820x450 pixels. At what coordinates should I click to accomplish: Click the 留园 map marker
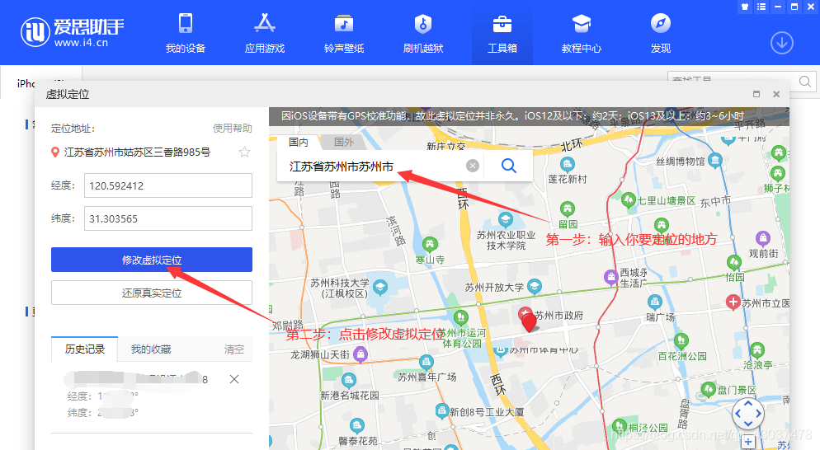click(x=568, y=209)
